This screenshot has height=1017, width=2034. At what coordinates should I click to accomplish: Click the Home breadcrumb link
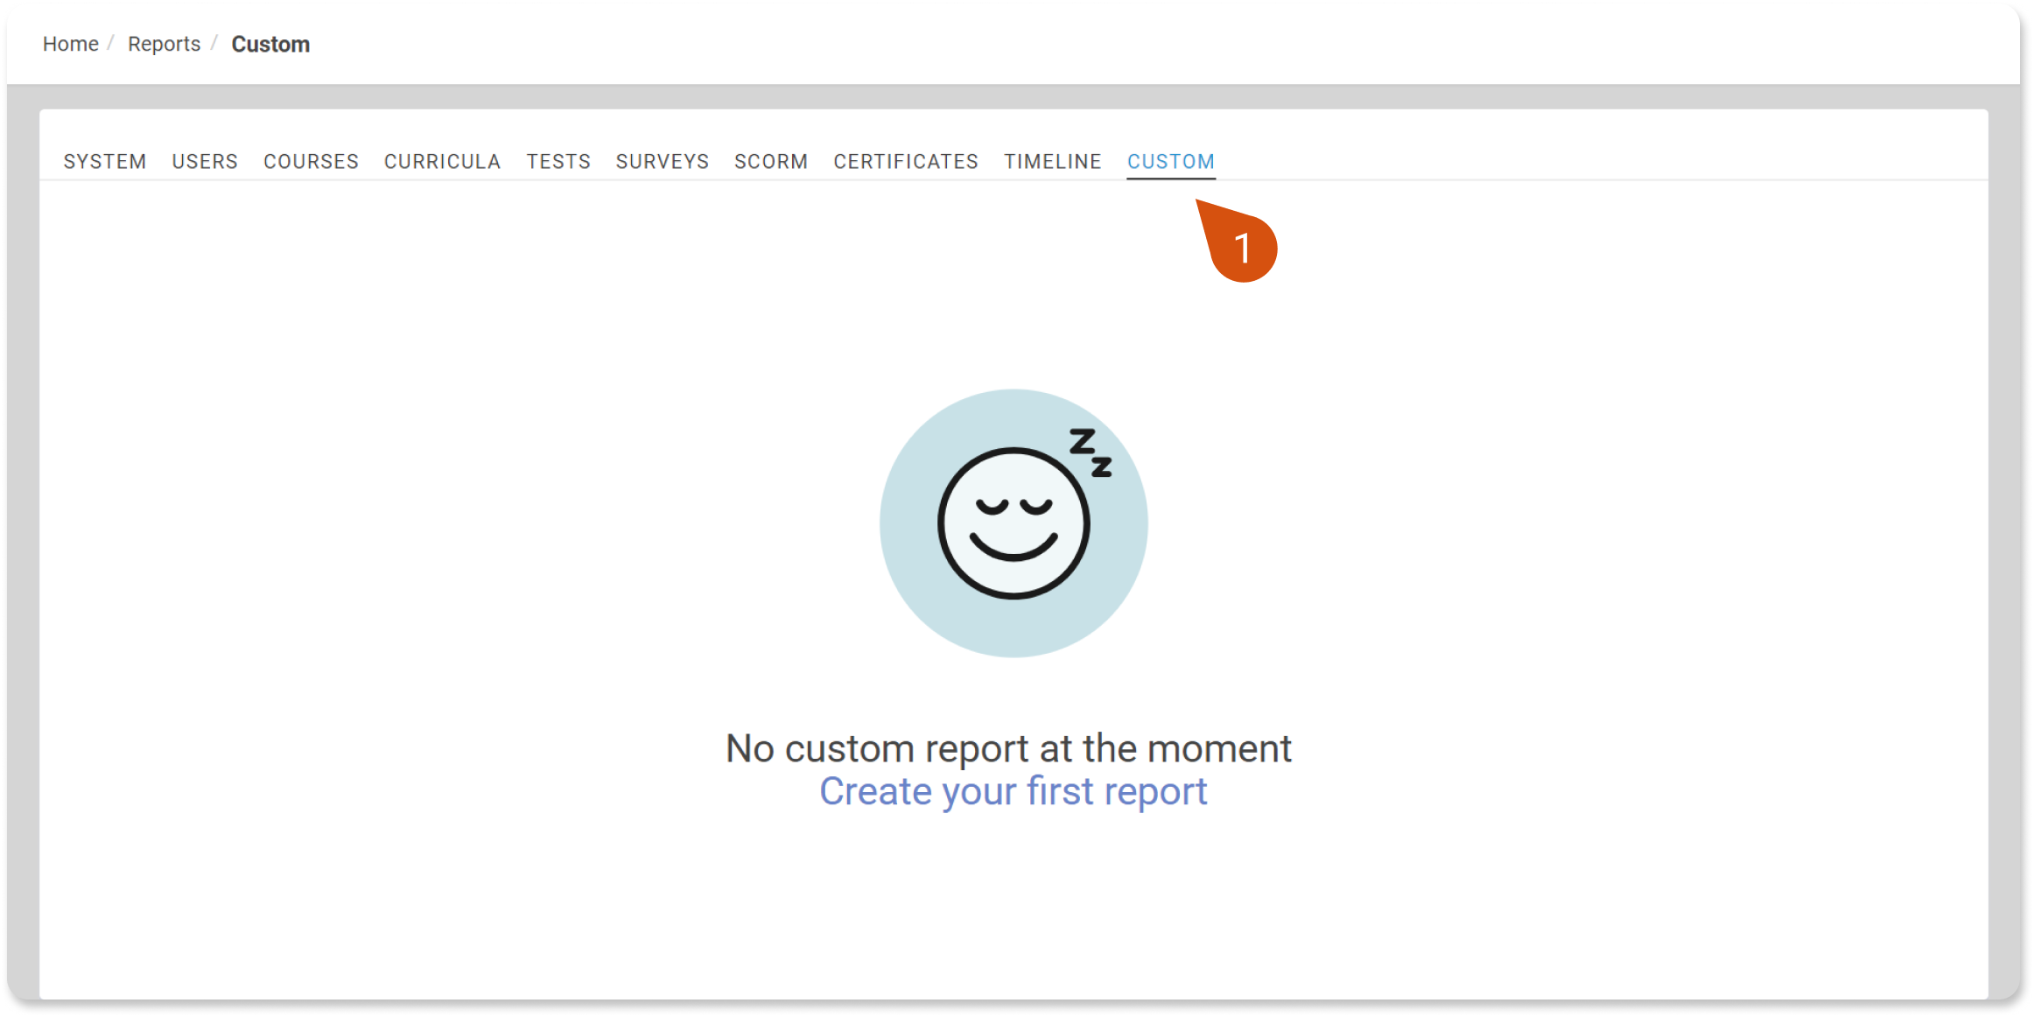[x=71, y=44]
